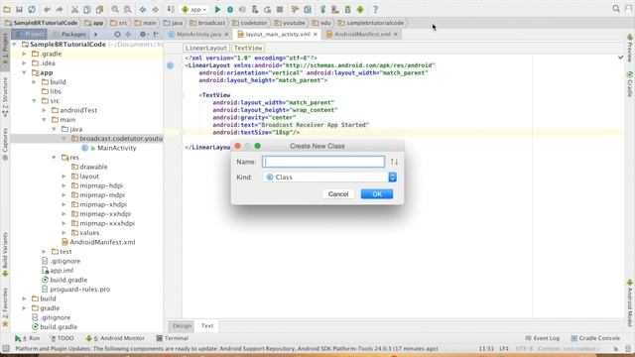Stop the app with the Stop icon
The image size is (635, 357).
(x=280, y=9)
